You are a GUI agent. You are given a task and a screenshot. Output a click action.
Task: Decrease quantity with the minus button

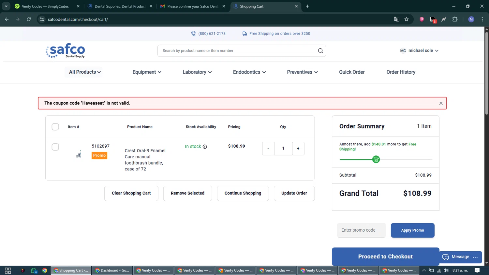[x=268, y=149]
